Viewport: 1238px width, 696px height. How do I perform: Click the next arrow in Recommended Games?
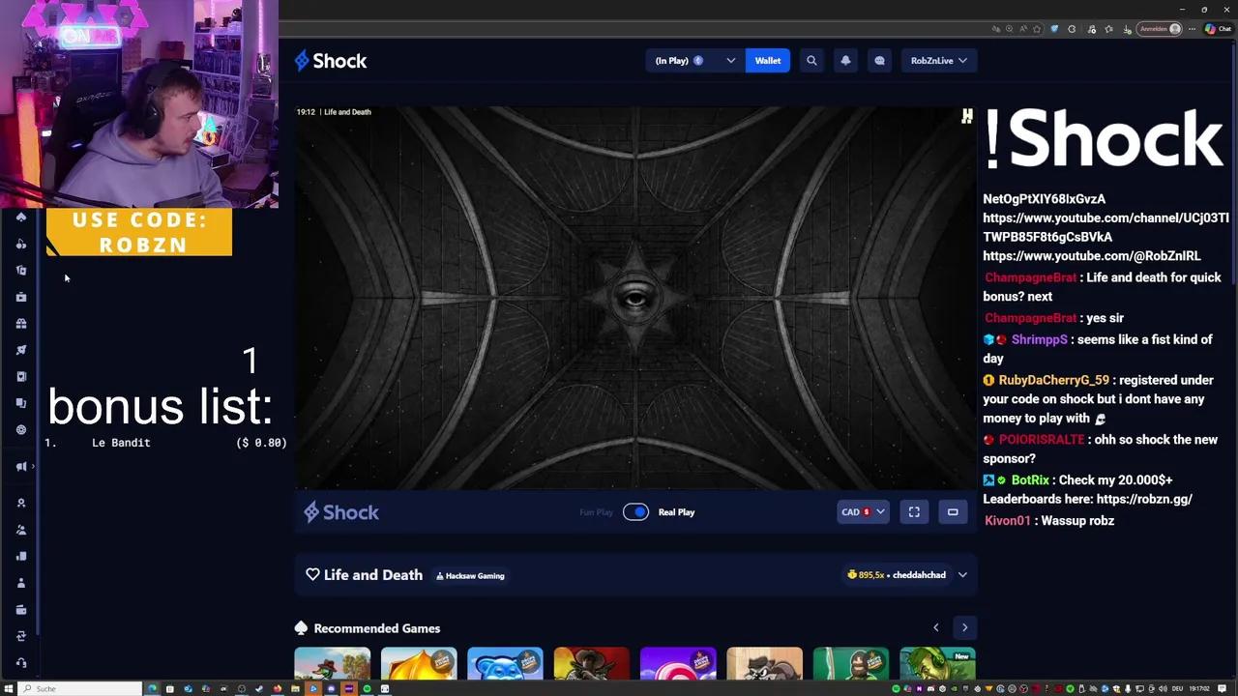964,627
